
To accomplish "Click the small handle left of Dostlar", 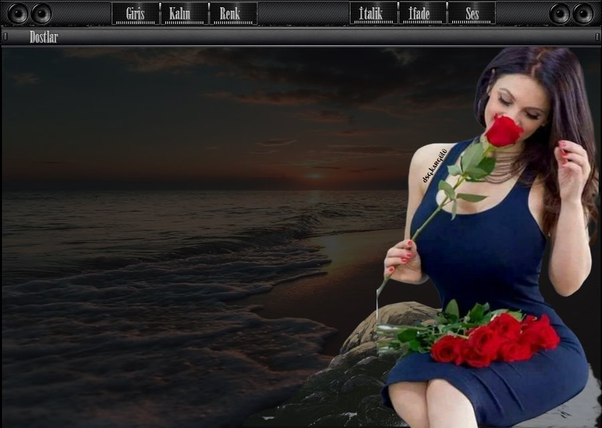I will (5, 37).
